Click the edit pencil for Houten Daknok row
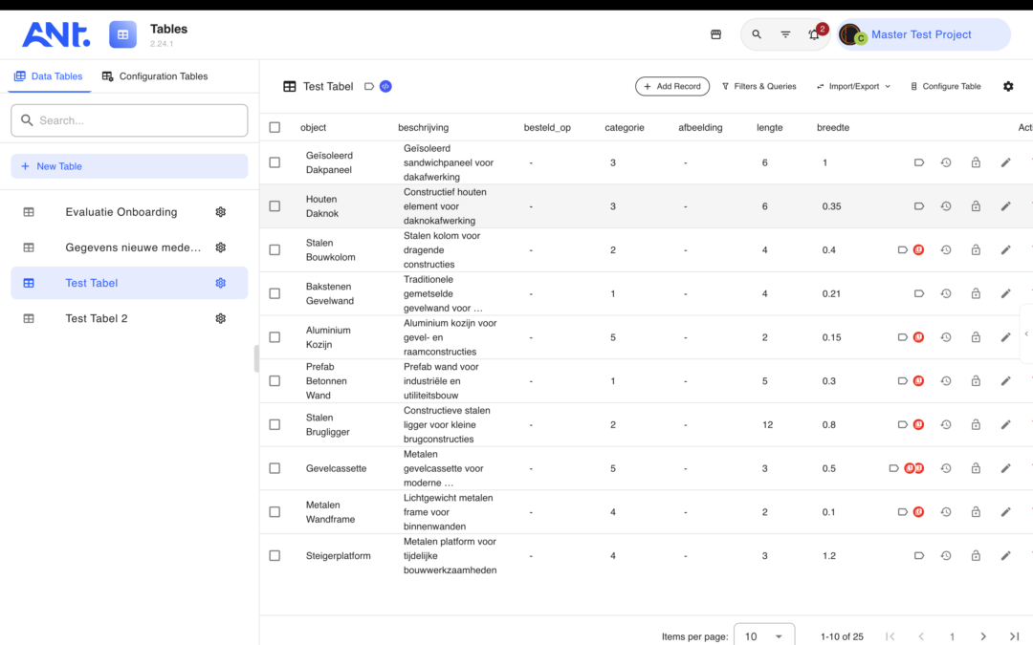The image size is (1033, 645). click(x=1005, y=206)
